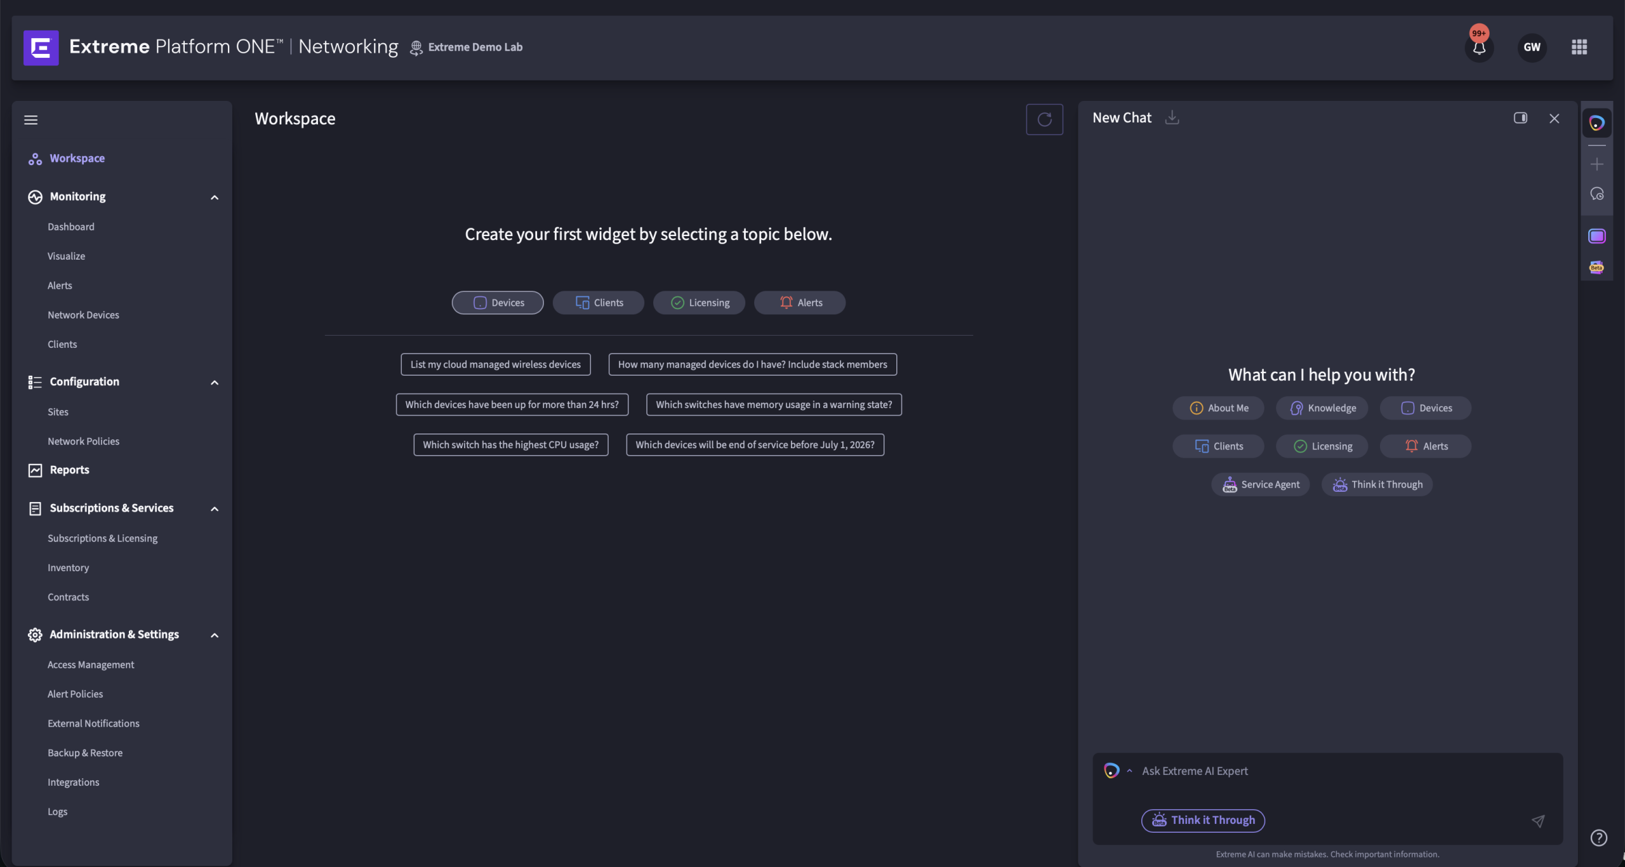1625x867 pixels.
Task: Select 'Which devices will be end of service' prompt
Action: click(755, 444)
